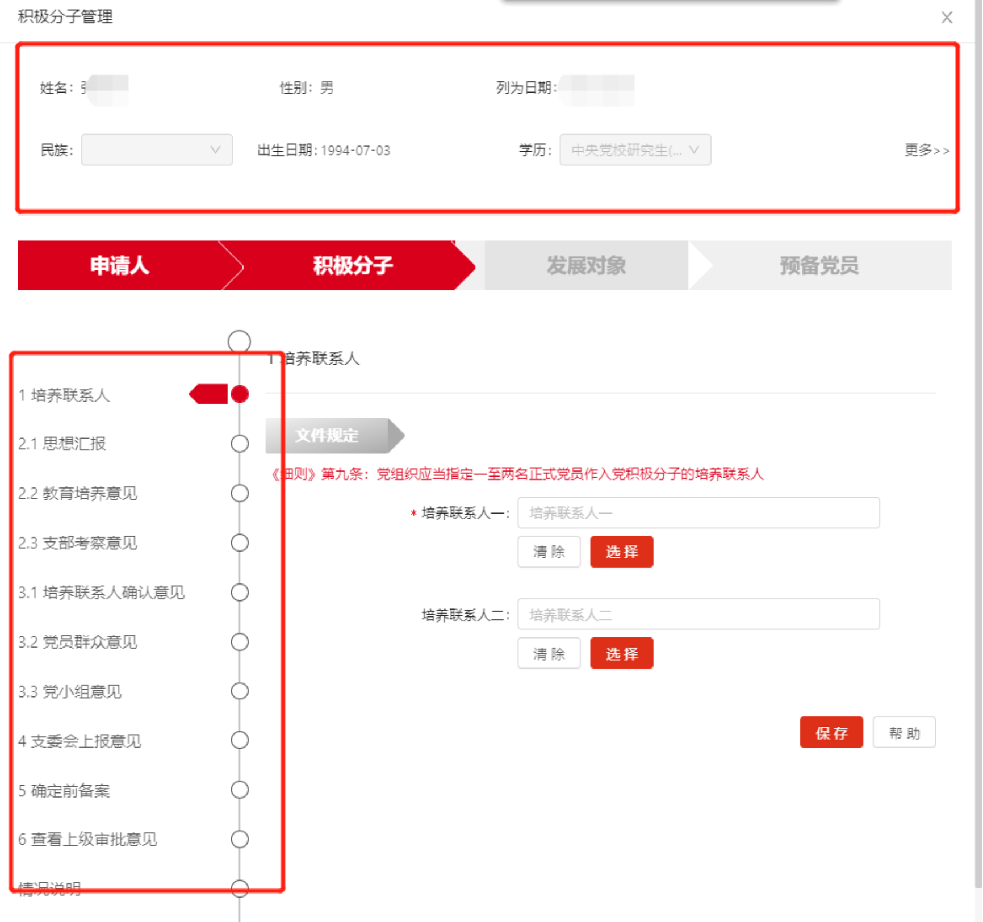The width and height of the screenshot is (983, 922).
Task: Click the 文件规定 arrow label
Action: pyautogui.click(x=327, y=436)
